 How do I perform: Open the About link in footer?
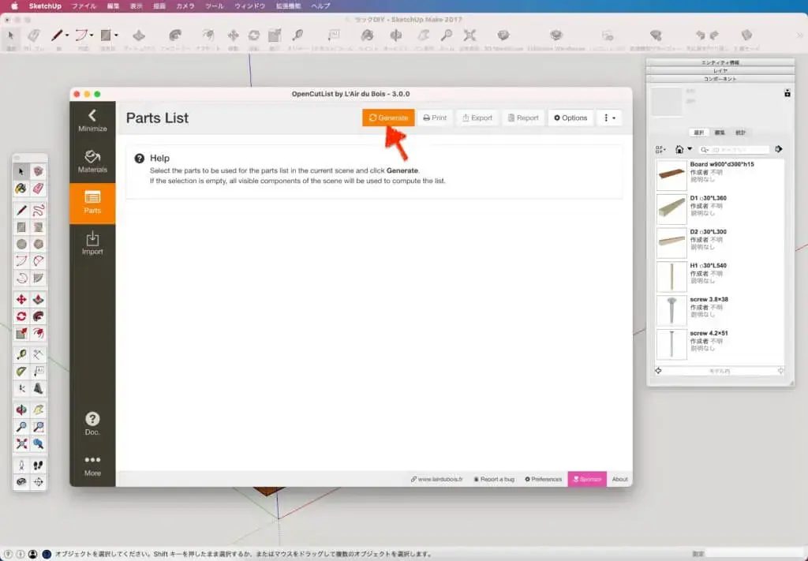click(x=619, y=479)
